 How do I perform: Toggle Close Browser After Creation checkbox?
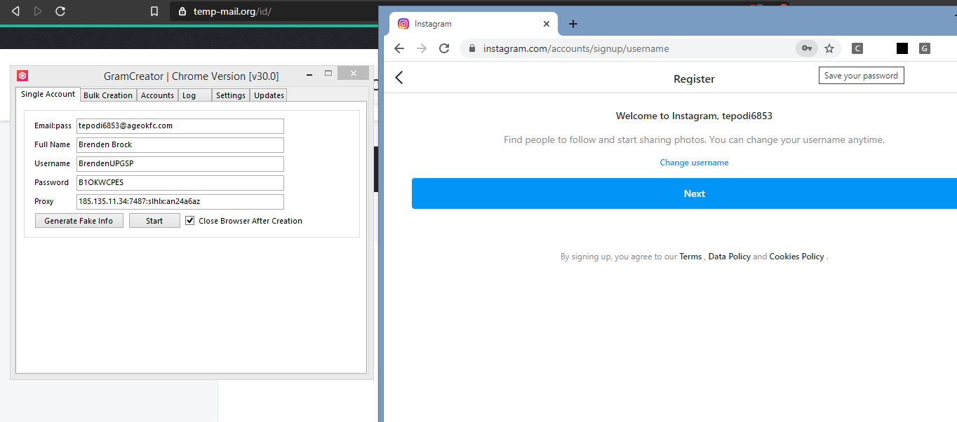point(190,220)
